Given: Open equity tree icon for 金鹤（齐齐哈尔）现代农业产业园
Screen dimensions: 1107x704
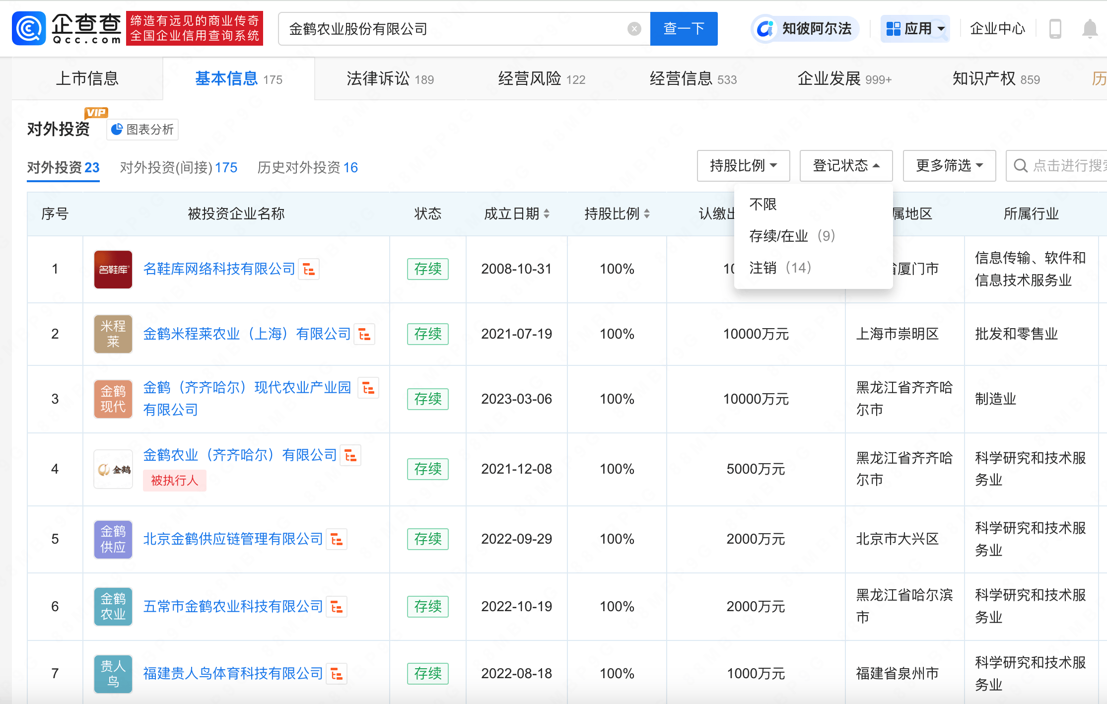Looking at the screenshot, I should [x=368, y=388].
